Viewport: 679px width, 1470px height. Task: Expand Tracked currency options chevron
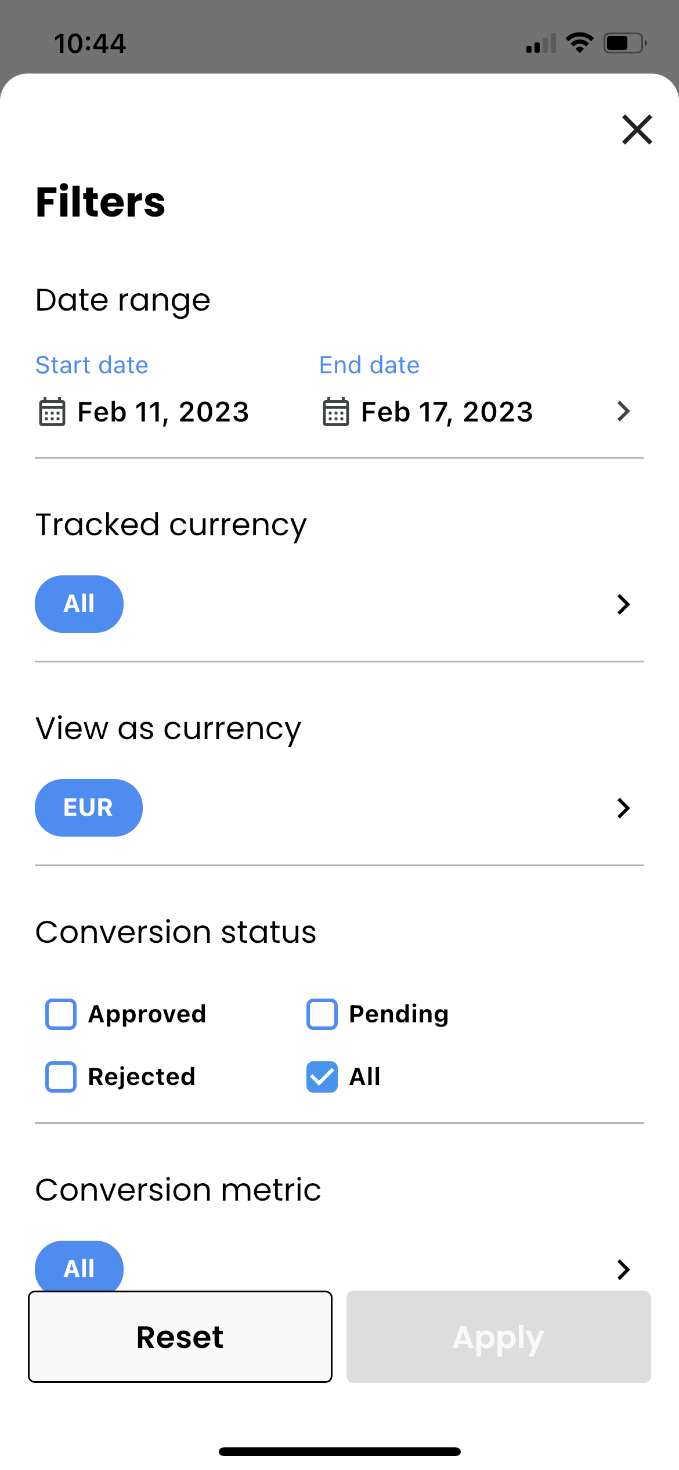pos(623,604)
